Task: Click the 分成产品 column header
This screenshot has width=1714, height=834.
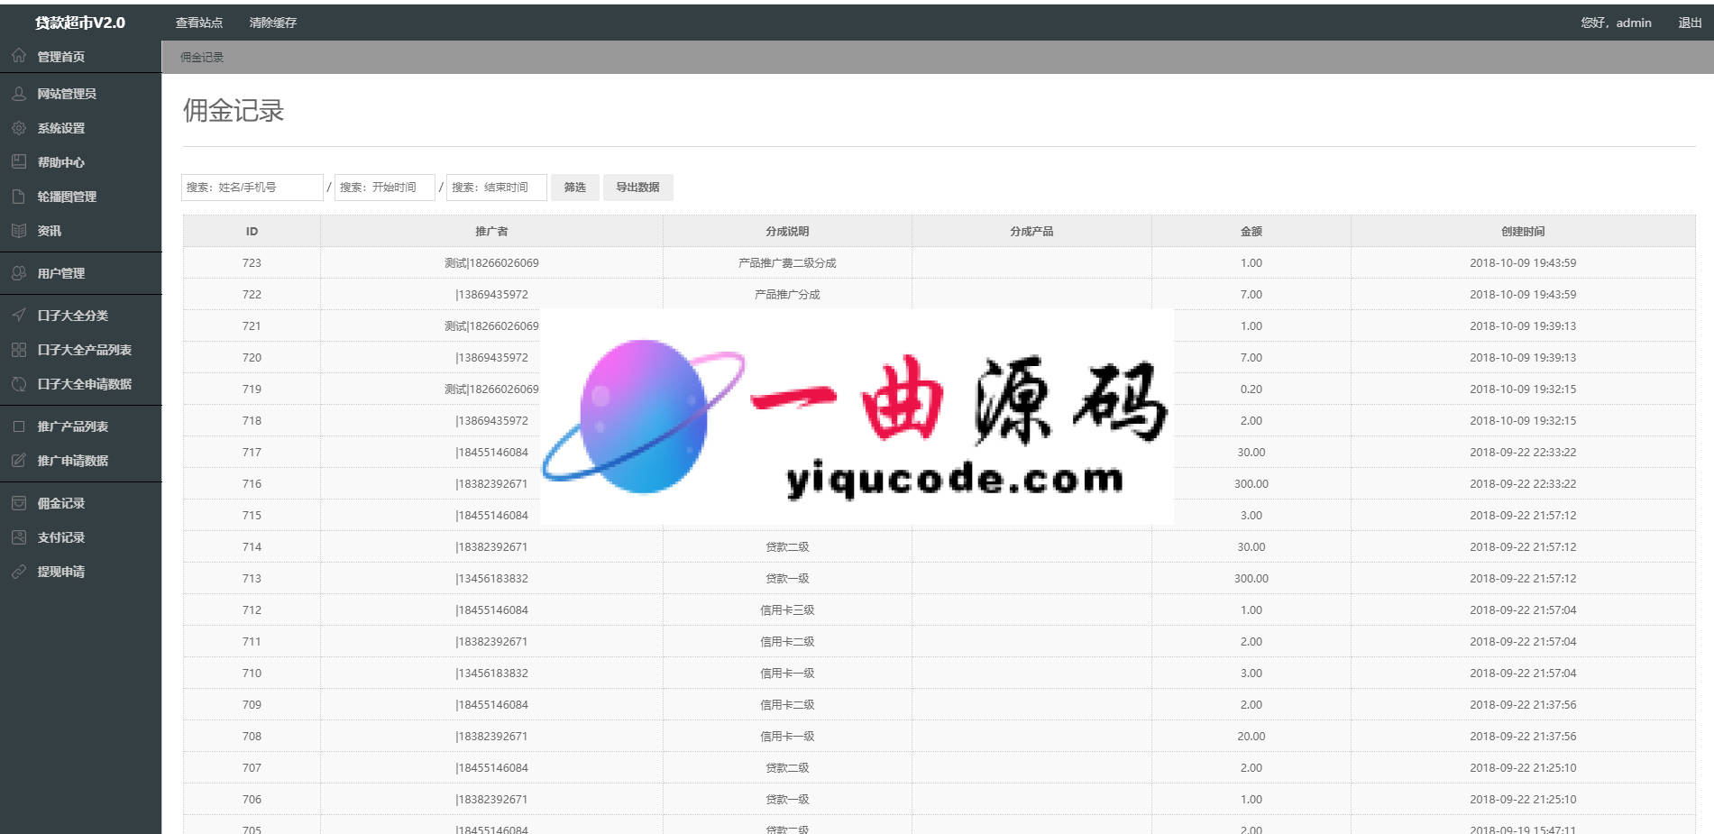Action: pos(1031,231)
